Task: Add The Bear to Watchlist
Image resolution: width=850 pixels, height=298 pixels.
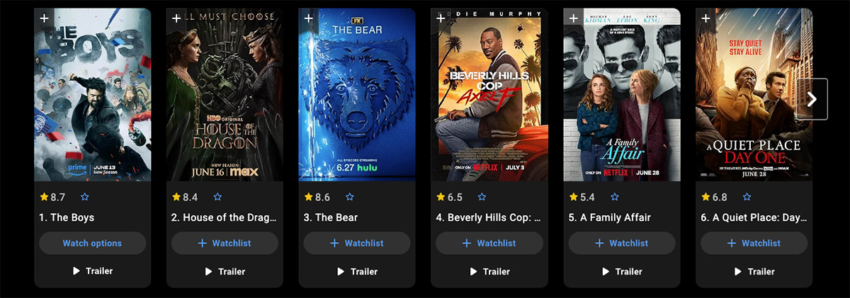Action: (357, 243)
